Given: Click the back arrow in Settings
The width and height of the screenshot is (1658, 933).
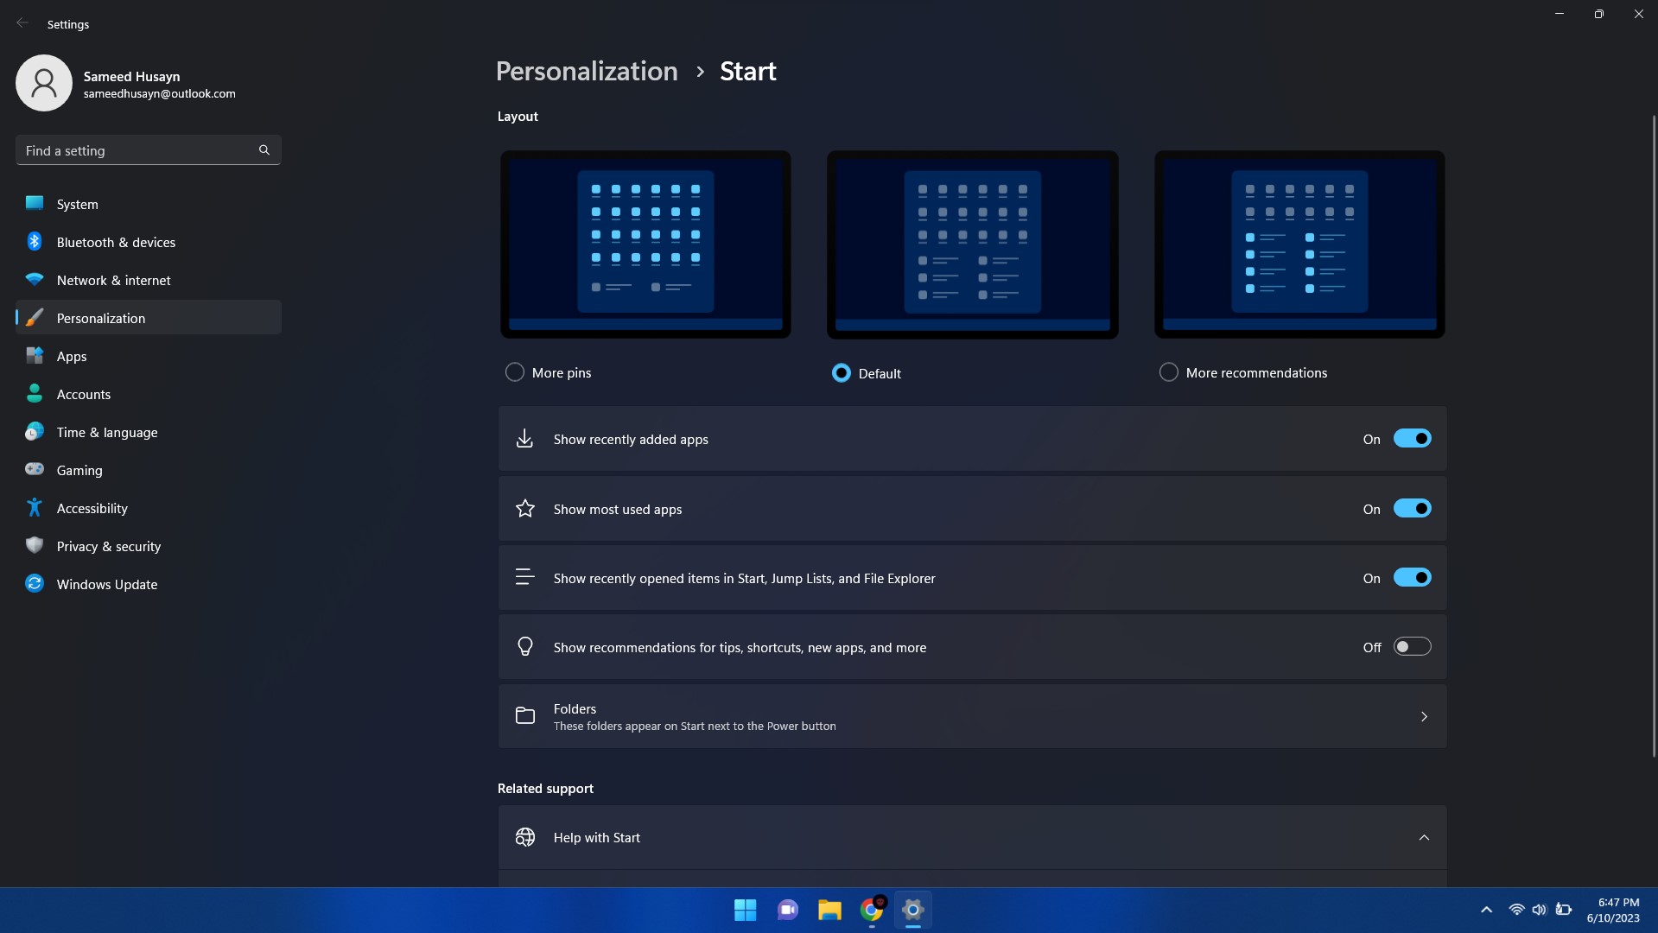Looking at the screenshot, I should (x=22, y=23).
